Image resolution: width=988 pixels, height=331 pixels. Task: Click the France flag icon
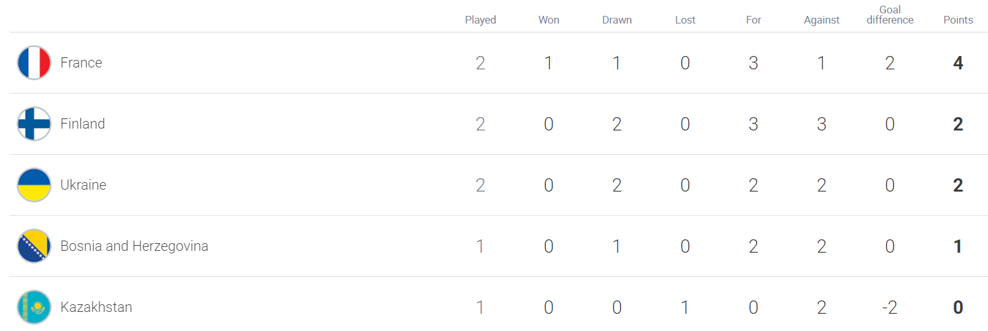pos(34,62)
